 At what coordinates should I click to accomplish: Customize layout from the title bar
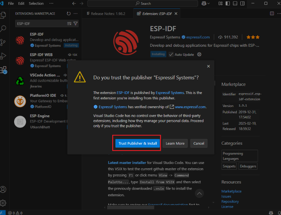221,4
